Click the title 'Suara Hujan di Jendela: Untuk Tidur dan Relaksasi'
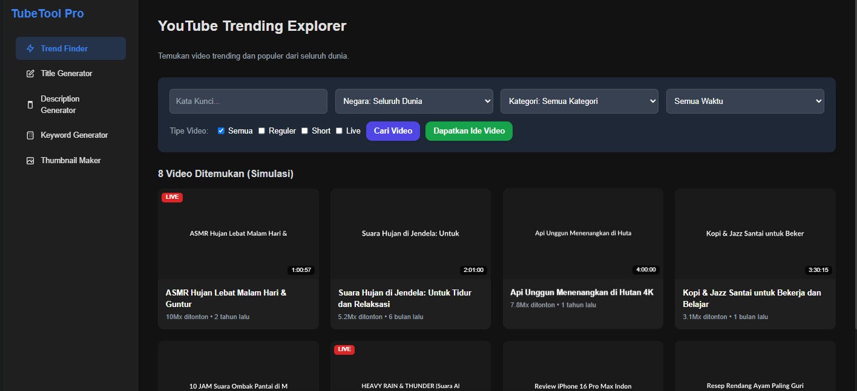857x391 pixels. coord(405,299)
